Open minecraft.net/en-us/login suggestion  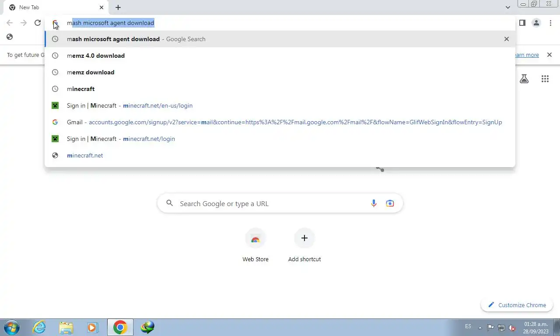click(280, 105)
